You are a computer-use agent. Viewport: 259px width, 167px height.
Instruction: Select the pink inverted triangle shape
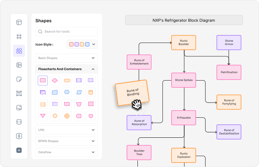coord(43,116)
